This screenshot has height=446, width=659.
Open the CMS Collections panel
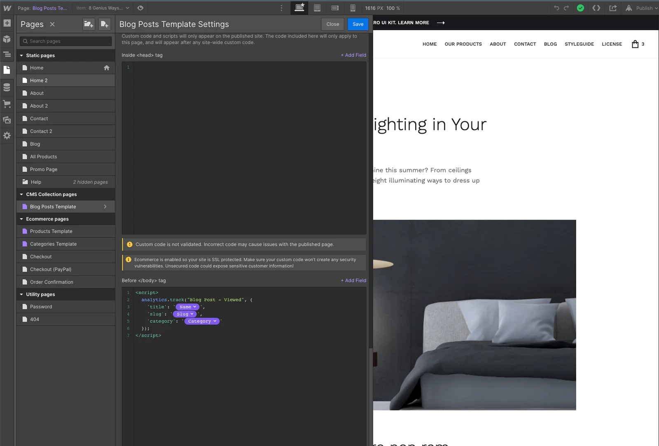tap(7, 87)
